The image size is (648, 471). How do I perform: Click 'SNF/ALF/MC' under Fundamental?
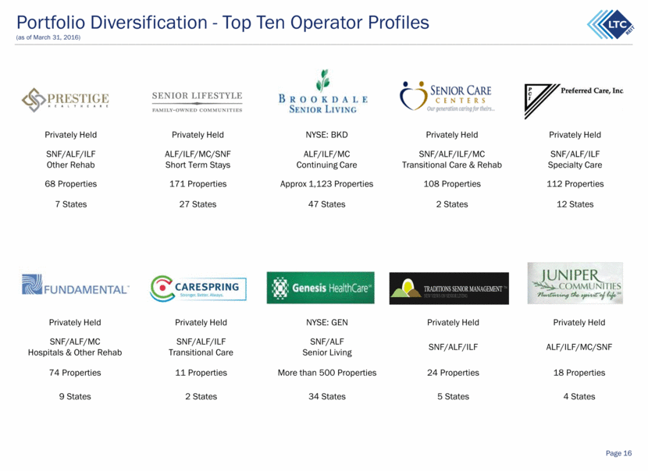(x=75, y=342)
